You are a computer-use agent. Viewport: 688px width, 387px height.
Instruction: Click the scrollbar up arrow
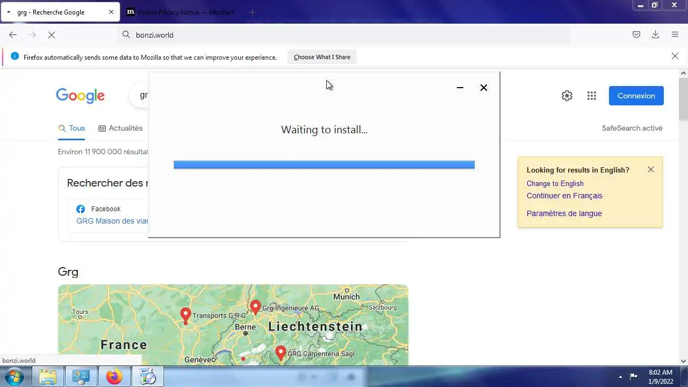tap(683, 73)
